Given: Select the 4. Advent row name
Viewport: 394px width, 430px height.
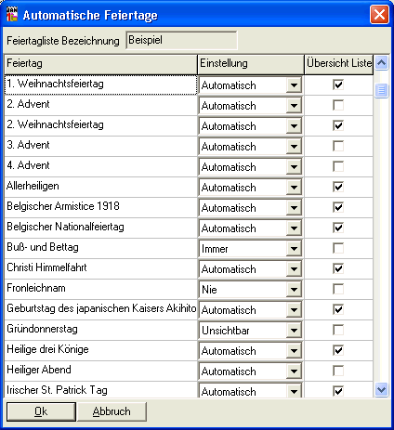Looking at the screenshot, I should click(100, 166).
